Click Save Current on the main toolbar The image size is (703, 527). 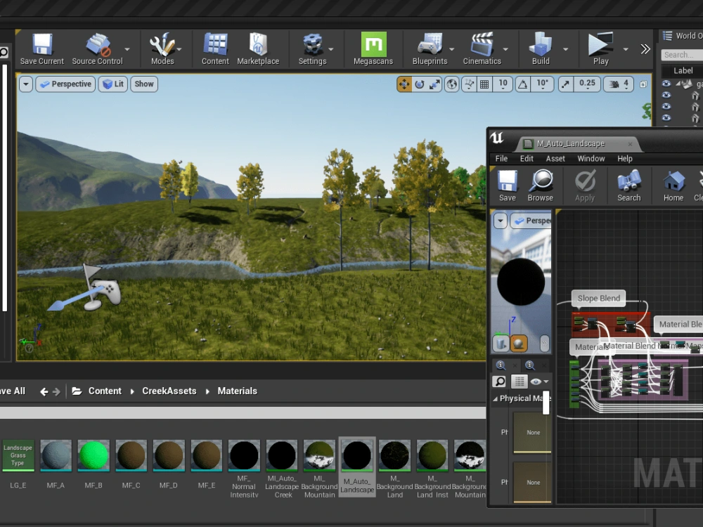(x=41, y=48)
